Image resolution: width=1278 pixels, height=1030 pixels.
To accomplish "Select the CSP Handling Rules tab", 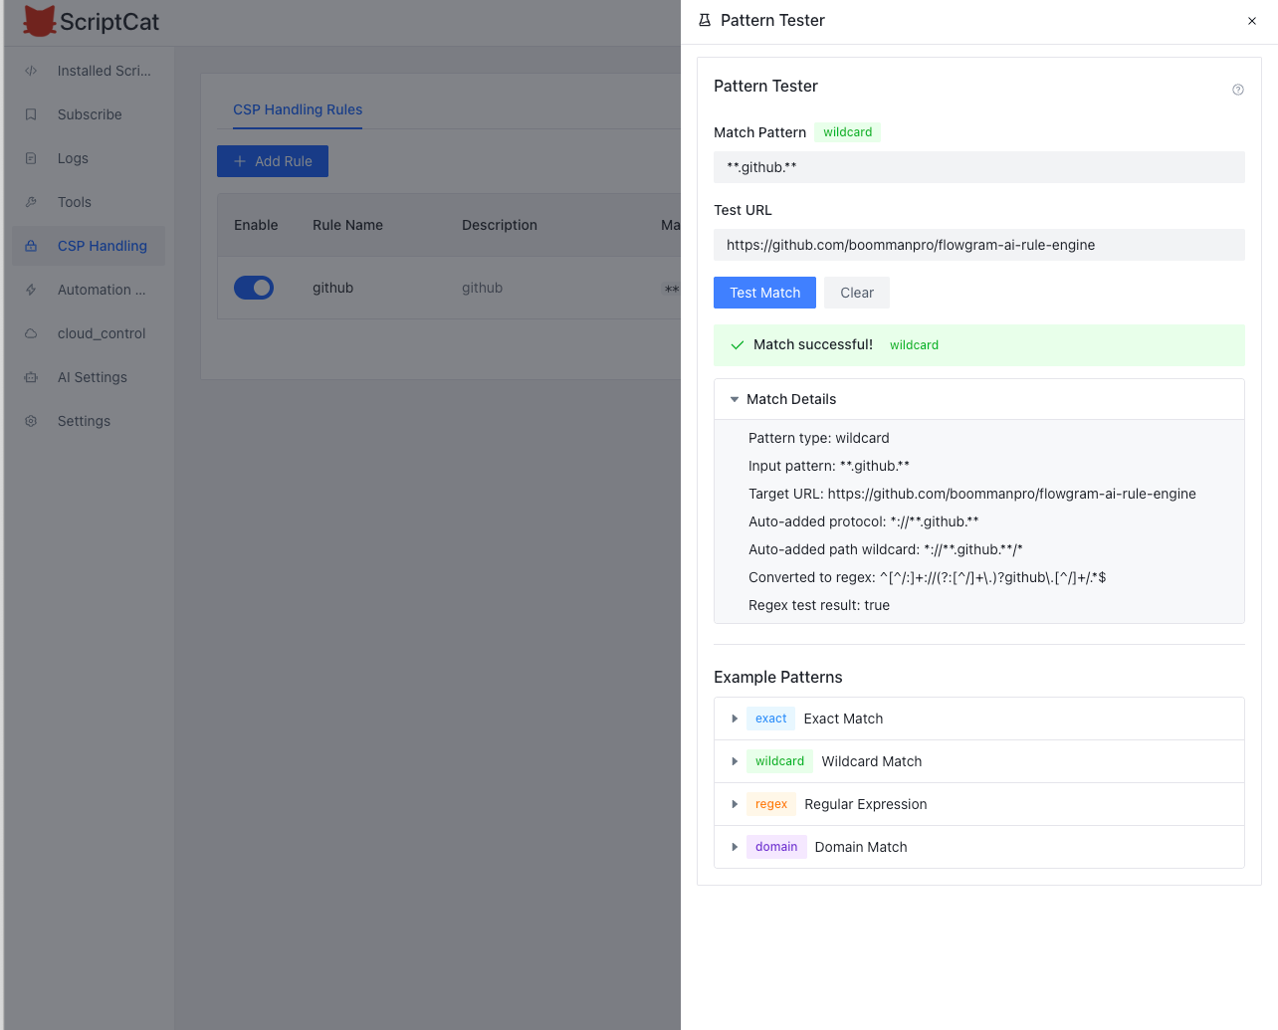I will (x=298, y=109).
